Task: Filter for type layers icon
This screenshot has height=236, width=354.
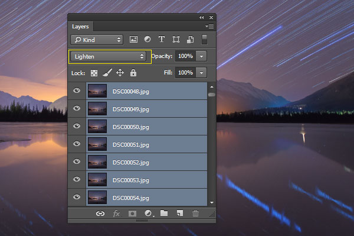Action: [x=162, y=40]
